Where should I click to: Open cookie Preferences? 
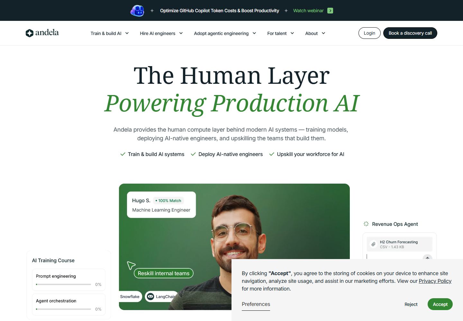point(256,304)
